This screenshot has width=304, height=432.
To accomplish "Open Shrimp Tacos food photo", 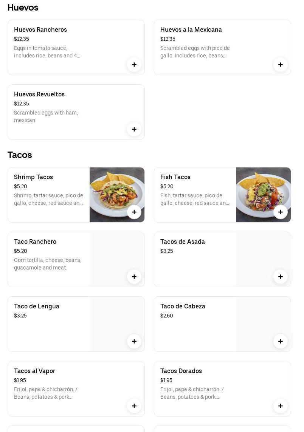I will (x=113, y=189).
